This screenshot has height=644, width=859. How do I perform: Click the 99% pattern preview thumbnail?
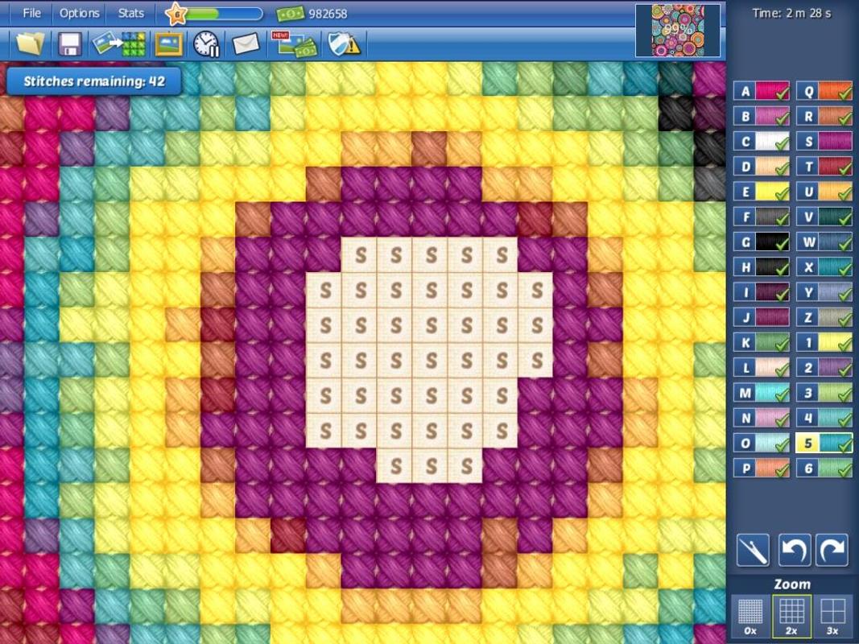click(x=678, y=31)
